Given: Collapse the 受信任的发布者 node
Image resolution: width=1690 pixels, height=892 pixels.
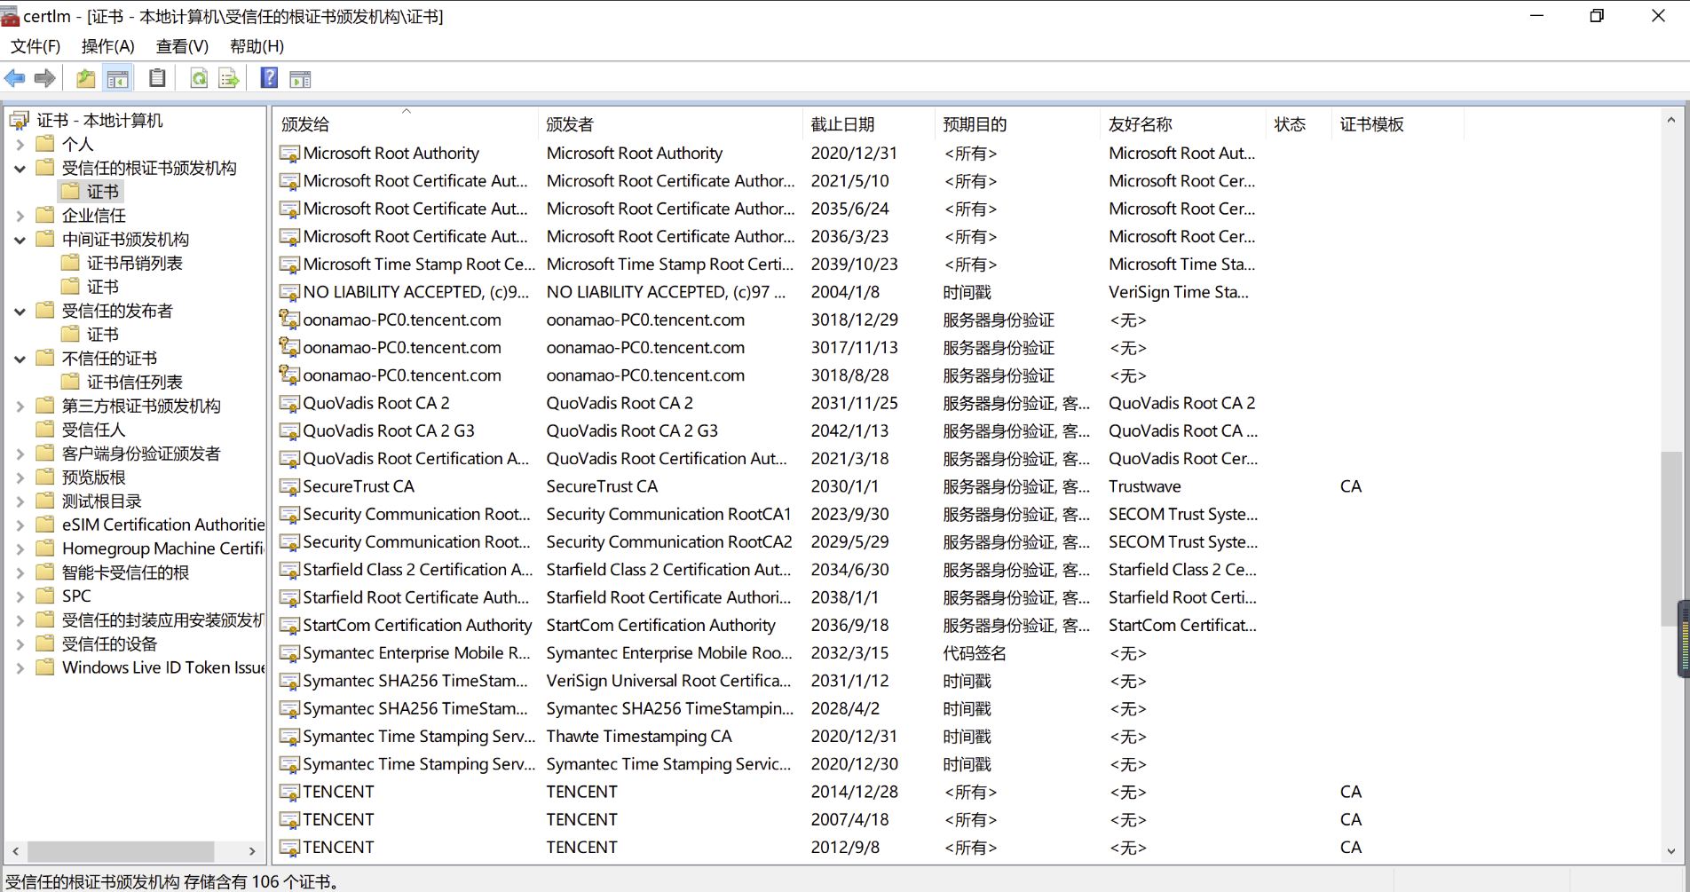Looking at the screenshot, I should tap(20, 311).
